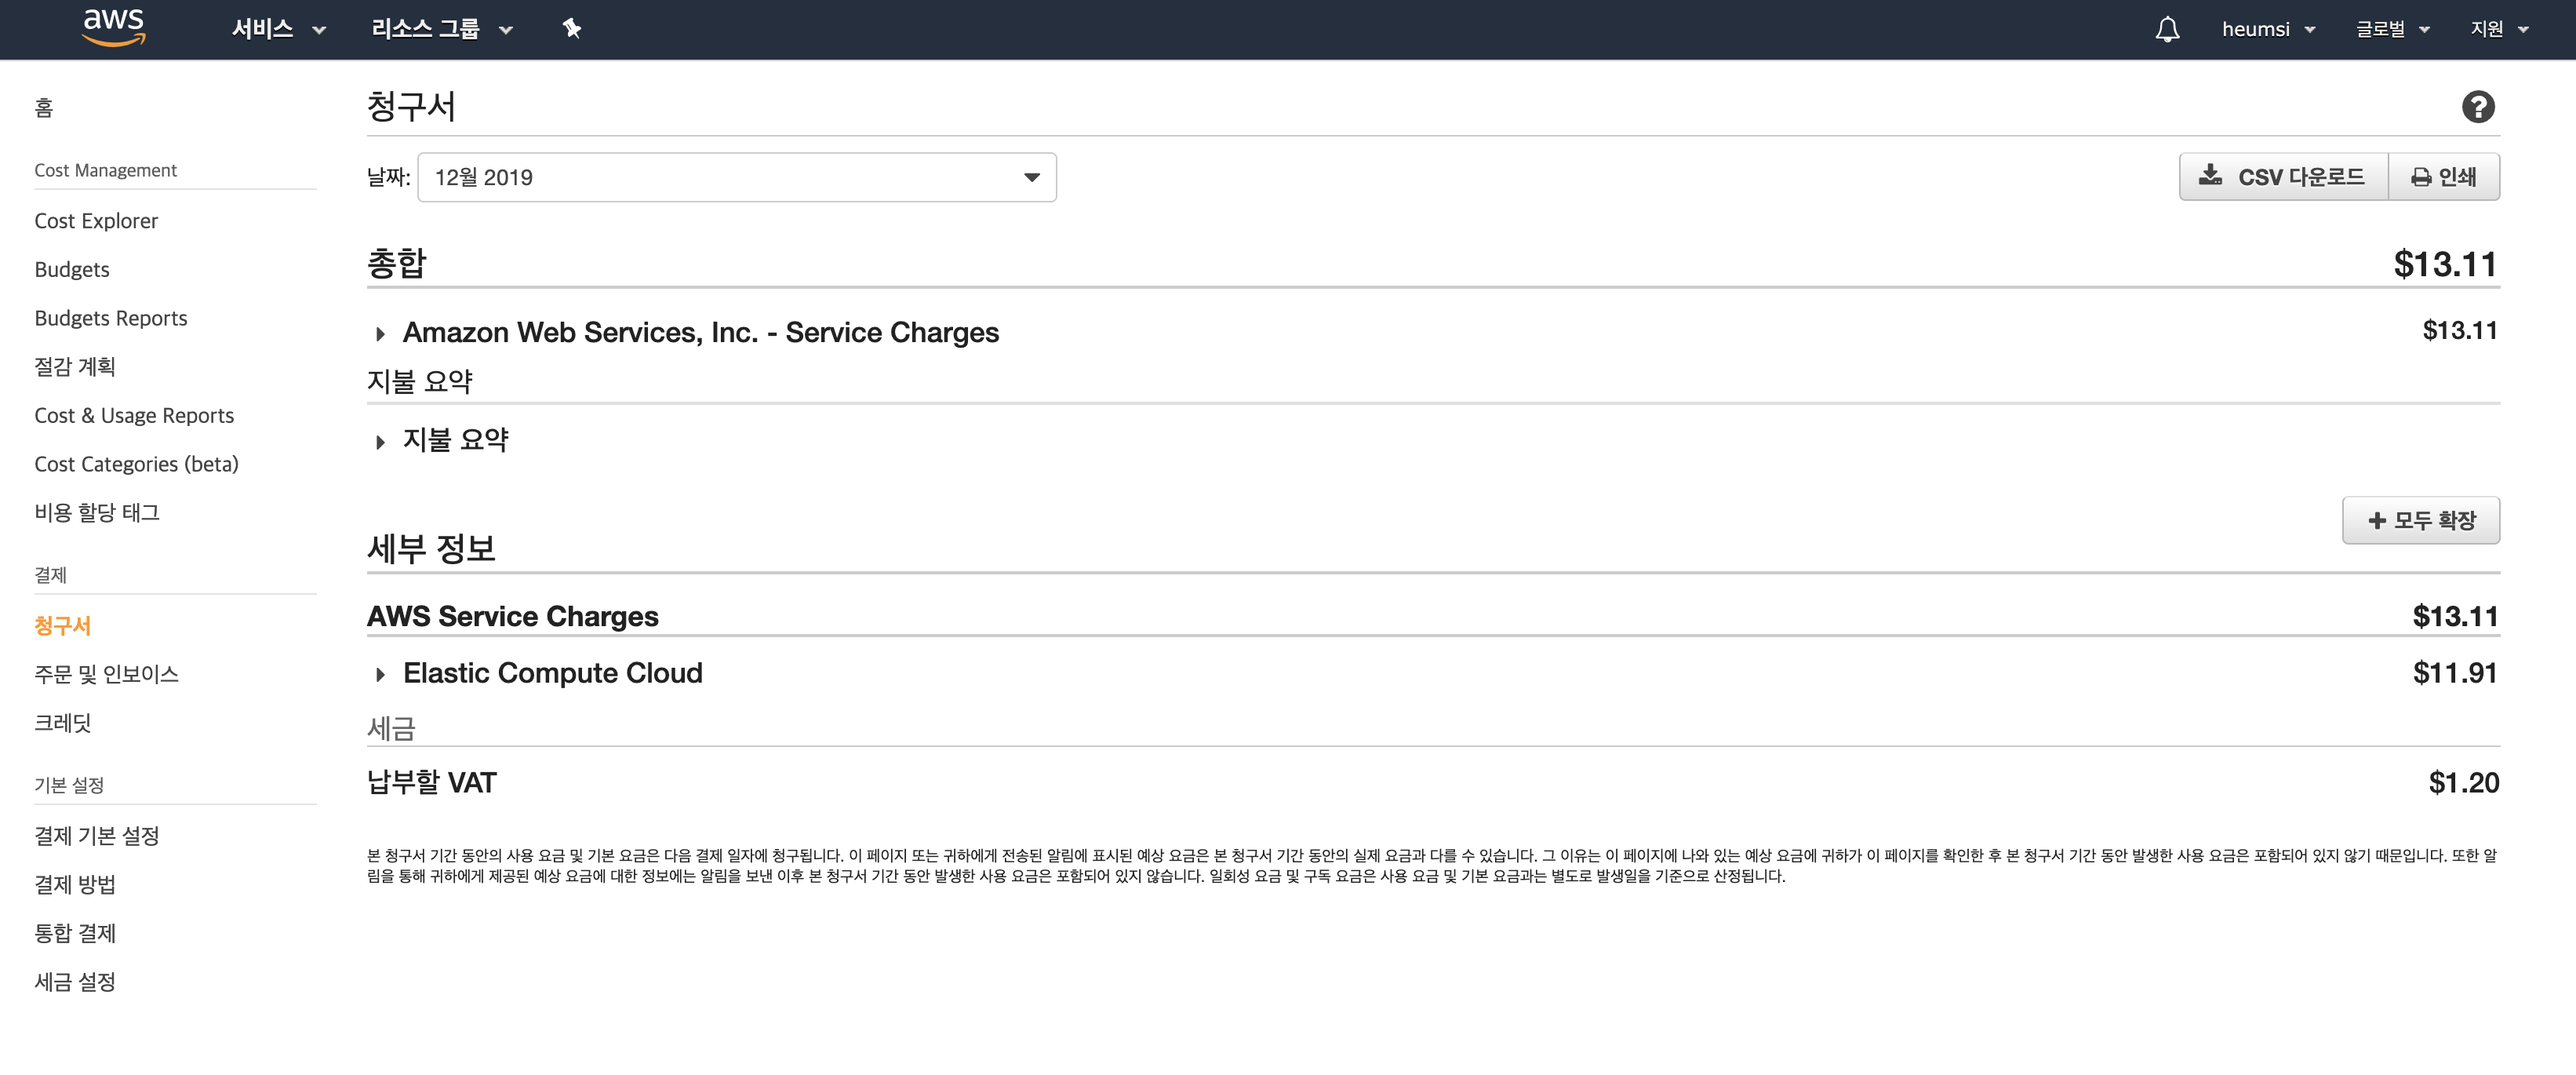Open 결제 방법 settings link
Screen dimensions: 2576x1075
75,884
